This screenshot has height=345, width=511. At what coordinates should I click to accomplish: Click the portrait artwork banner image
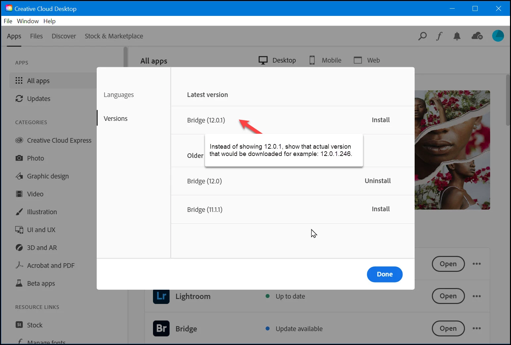[x=452, y=150]
